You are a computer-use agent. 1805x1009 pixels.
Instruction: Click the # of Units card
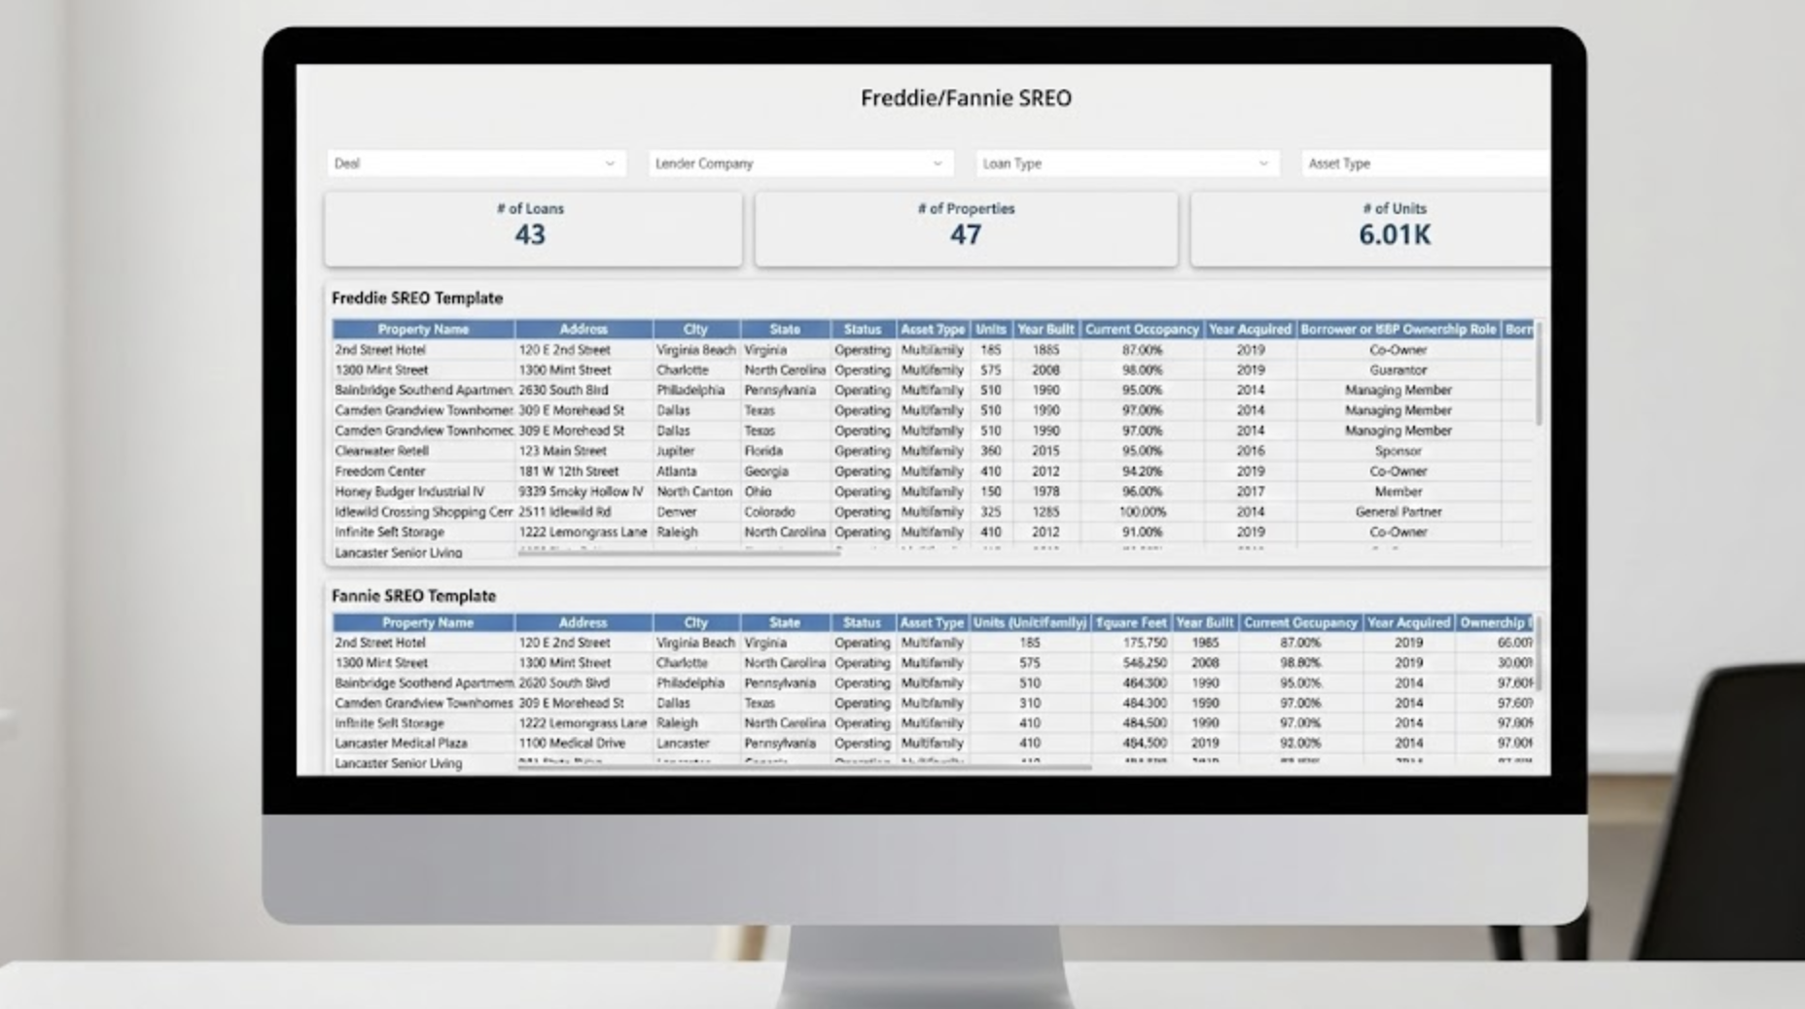point(1371,228)
